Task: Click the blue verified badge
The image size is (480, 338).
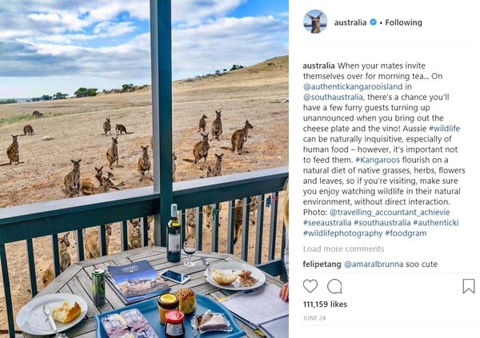Action: pyautogui.click(x=373, y=22)
